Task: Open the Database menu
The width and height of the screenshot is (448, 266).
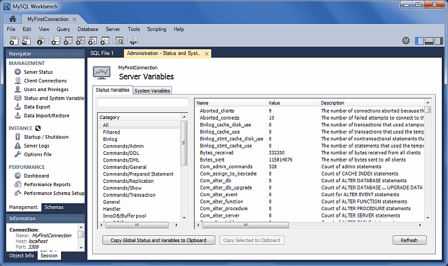Action: 88,29
